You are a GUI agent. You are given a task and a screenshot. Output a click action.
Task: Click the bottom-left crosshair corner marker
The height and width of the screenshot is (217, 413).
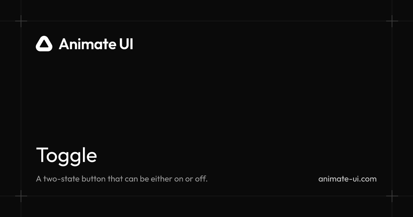pyautogui.click(x=21, y=196)
